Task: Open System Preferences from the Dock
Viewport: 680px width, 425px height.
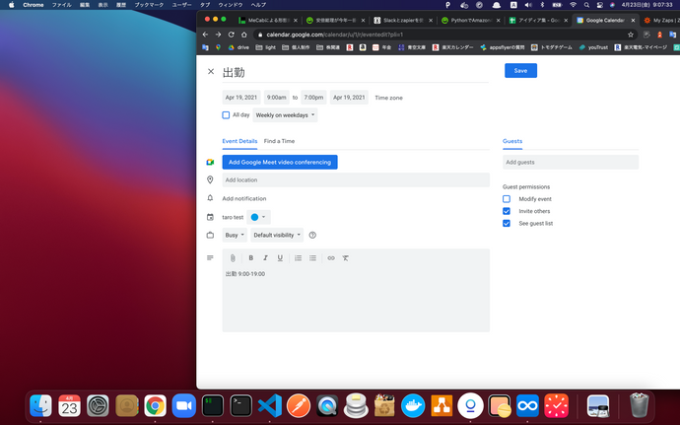Action: pyautogui.click(x=98, y=406)
